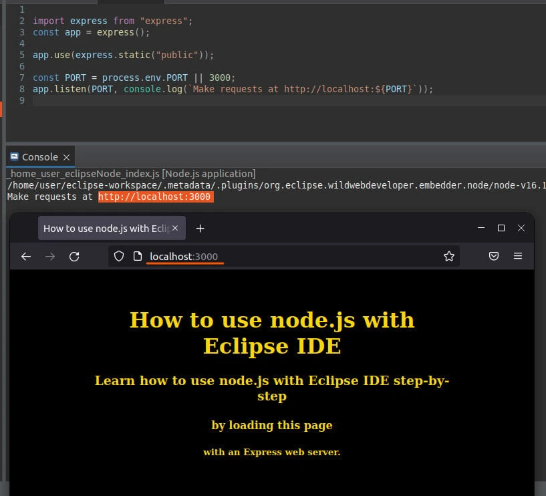Click the Firefox back arrow button
Screen dimensions: 546x496
26,257
